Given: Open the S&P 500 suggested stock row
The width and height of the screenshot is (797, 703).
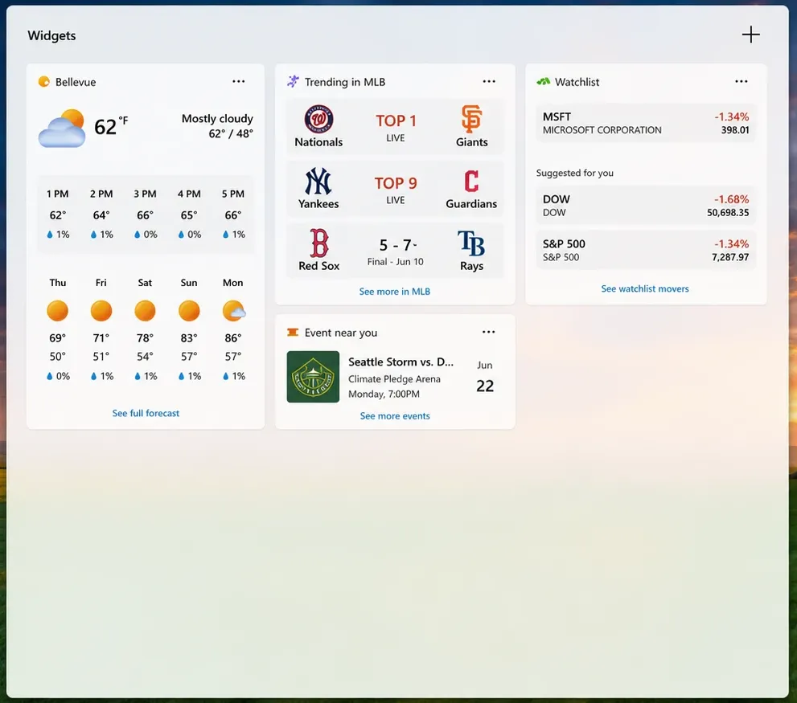Looking at the screenshot, I should [646, 250].
